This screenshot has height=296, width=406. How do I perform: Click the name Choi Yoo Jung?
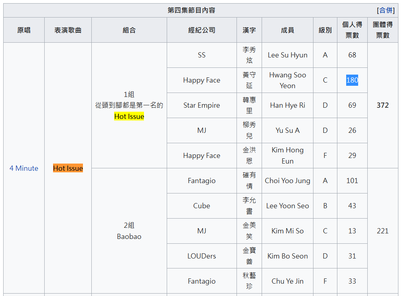(288, 181)
